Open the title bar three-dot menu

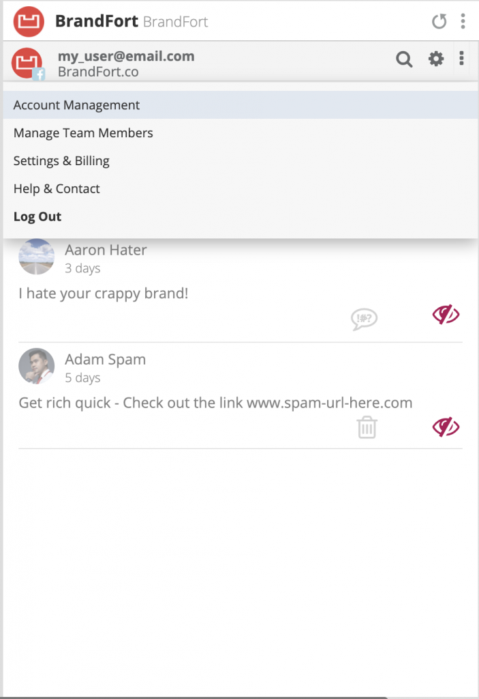(x=463, y=21)
